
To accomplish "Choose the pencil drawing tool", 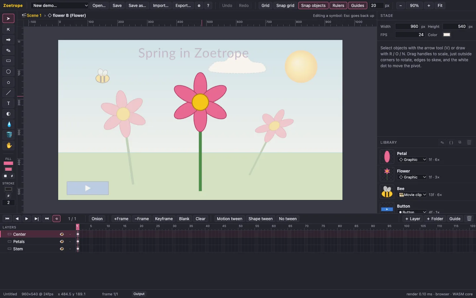I will pos(8,50).
